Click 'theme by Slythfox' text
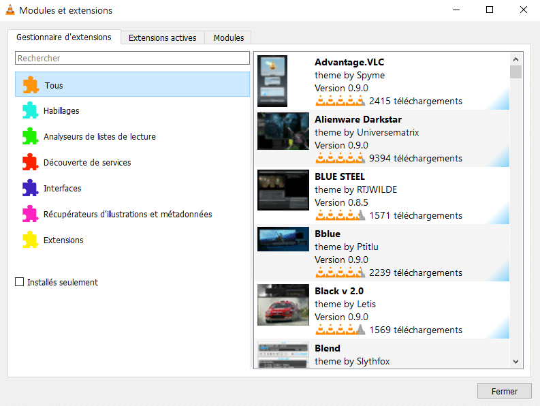Image resolution: width=540 pixels, height=406 pixels. [352, 361]
